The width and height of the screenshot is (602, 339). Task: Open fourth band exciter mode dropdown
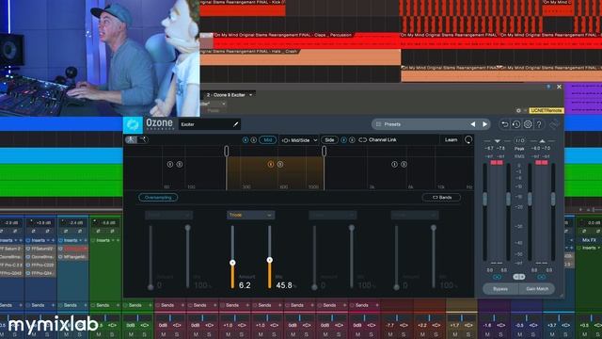pos(415,215)
